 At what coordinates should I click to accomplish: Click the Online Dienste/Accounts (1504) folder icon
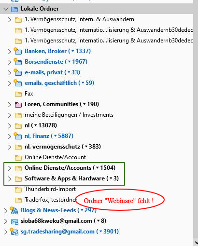pos(18,168)
